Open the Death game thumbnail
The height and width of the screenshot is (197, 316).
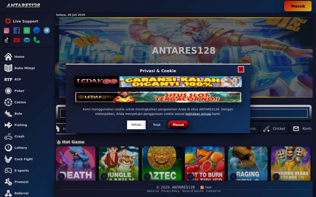click(75, 163)
